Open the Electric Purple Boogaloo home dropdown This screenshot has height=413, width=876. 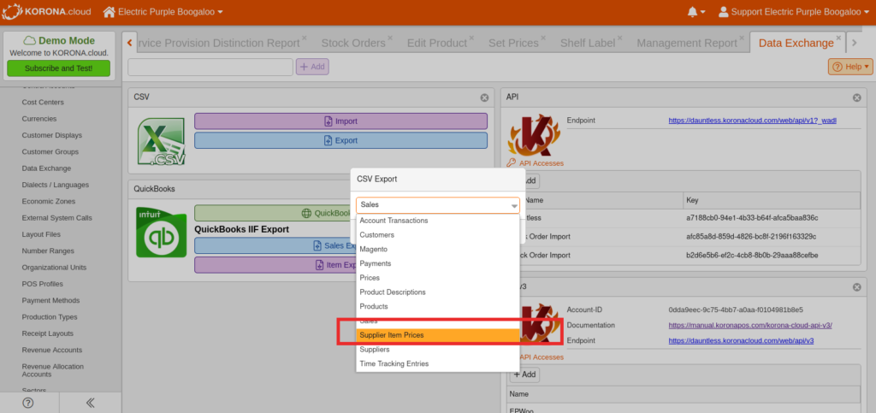pos(163,12)
